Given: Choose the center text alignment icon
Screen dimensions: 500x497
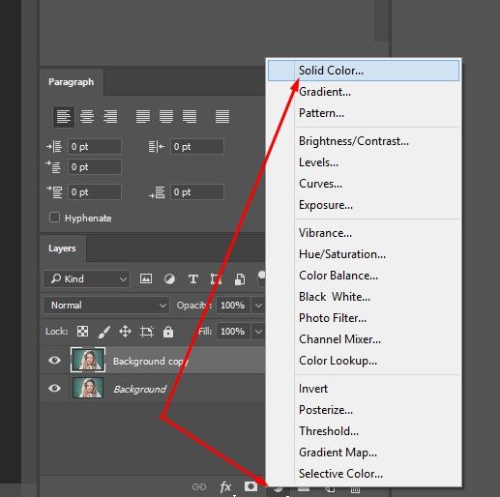Looking at the screenshot, I should click(x=87, y=117).
